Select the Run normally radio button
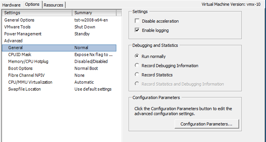Image resolution: width=266 pixels, height=142 pixels. click(137, 56)
